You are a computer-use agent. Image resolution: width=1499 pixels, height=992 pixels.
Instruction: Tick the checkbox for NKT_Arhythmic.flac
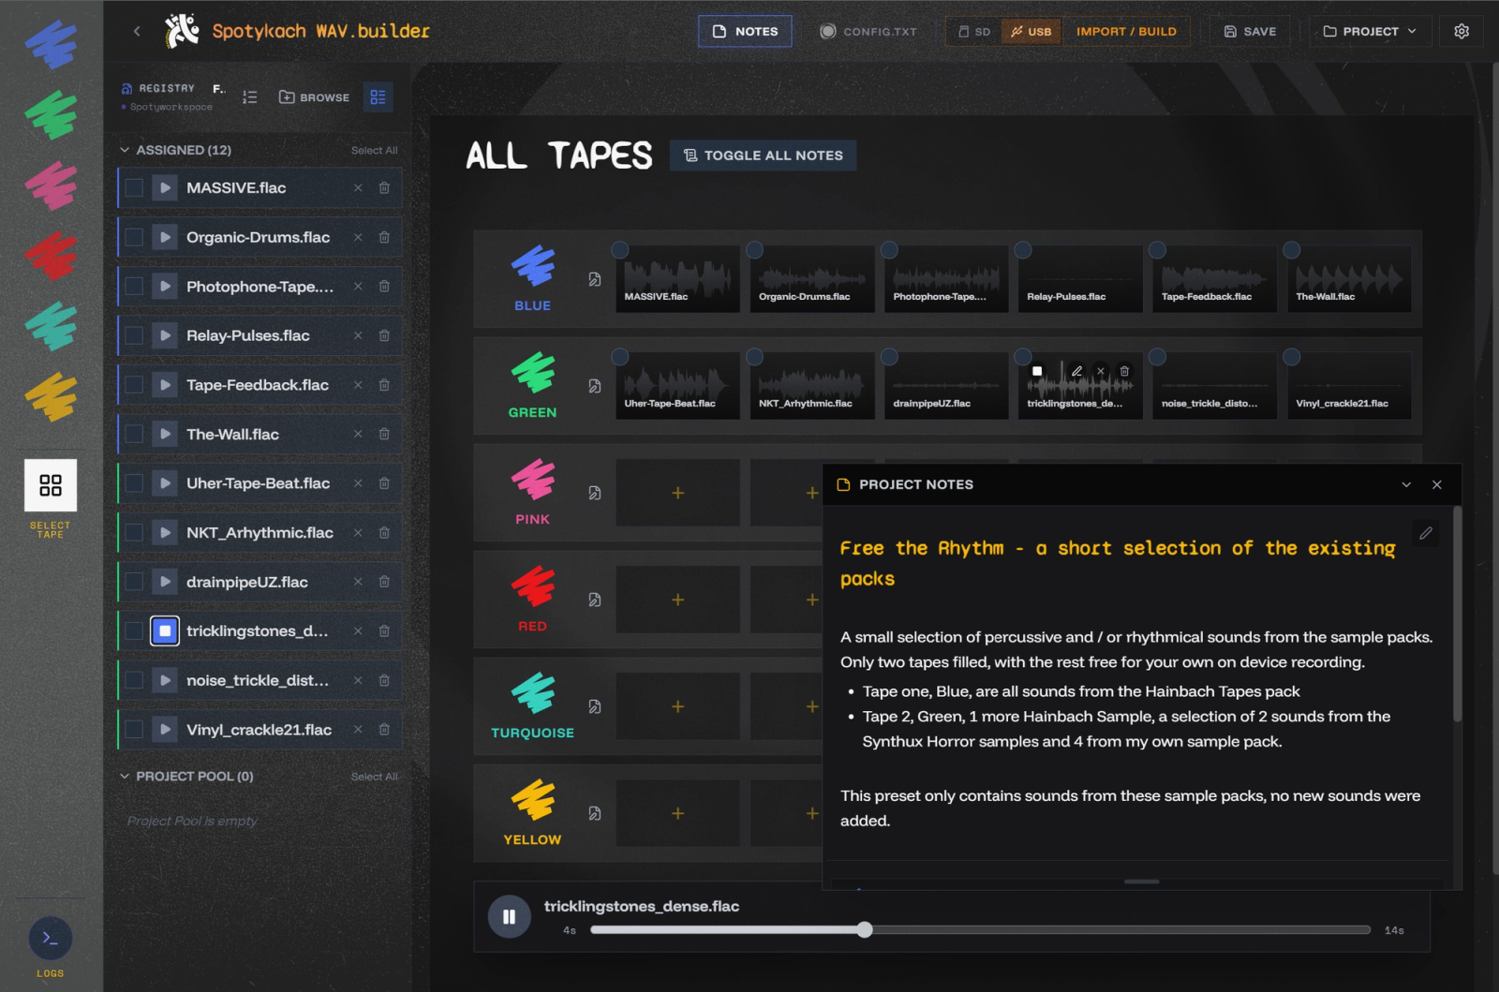[x=134, y=532]
